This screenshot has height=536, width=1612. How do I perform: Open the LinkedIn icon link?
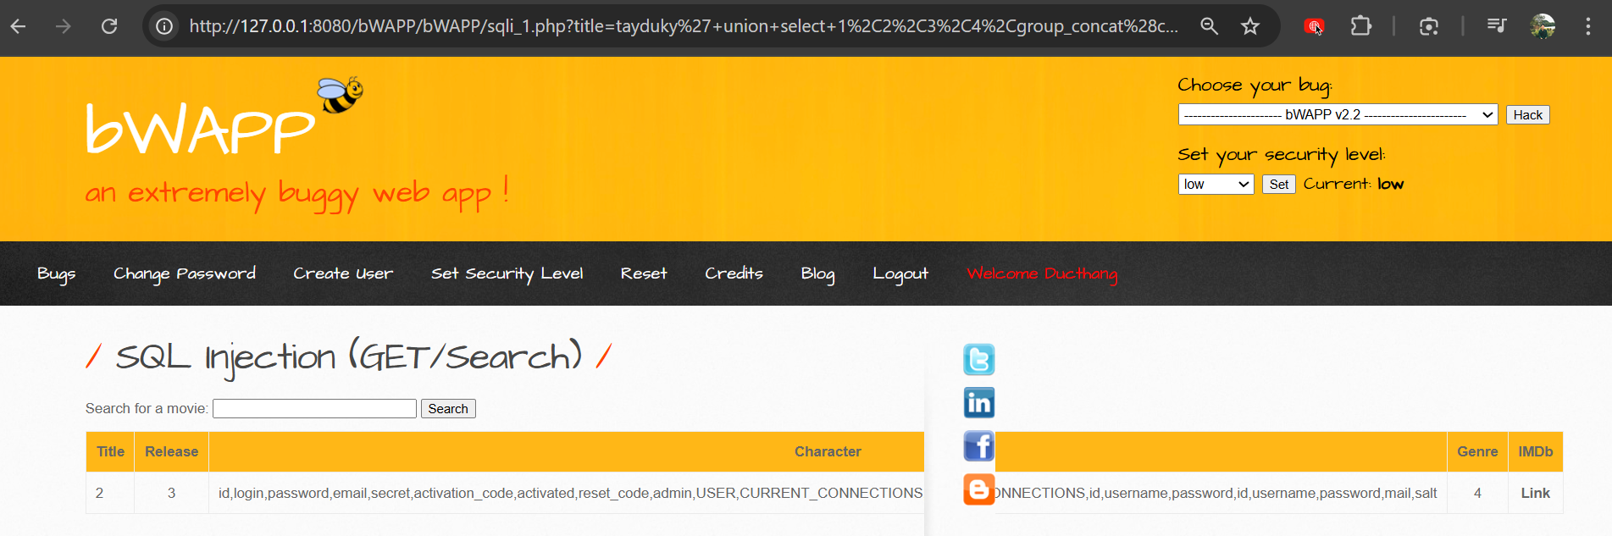[x=978, y=403]
